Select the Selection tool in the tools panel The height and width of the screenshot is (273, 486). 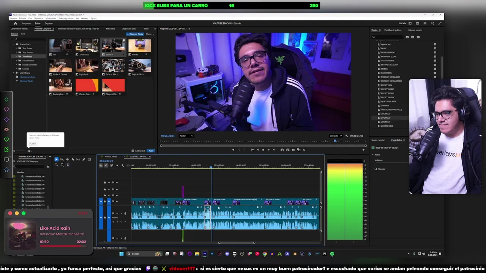click(56, 159)
